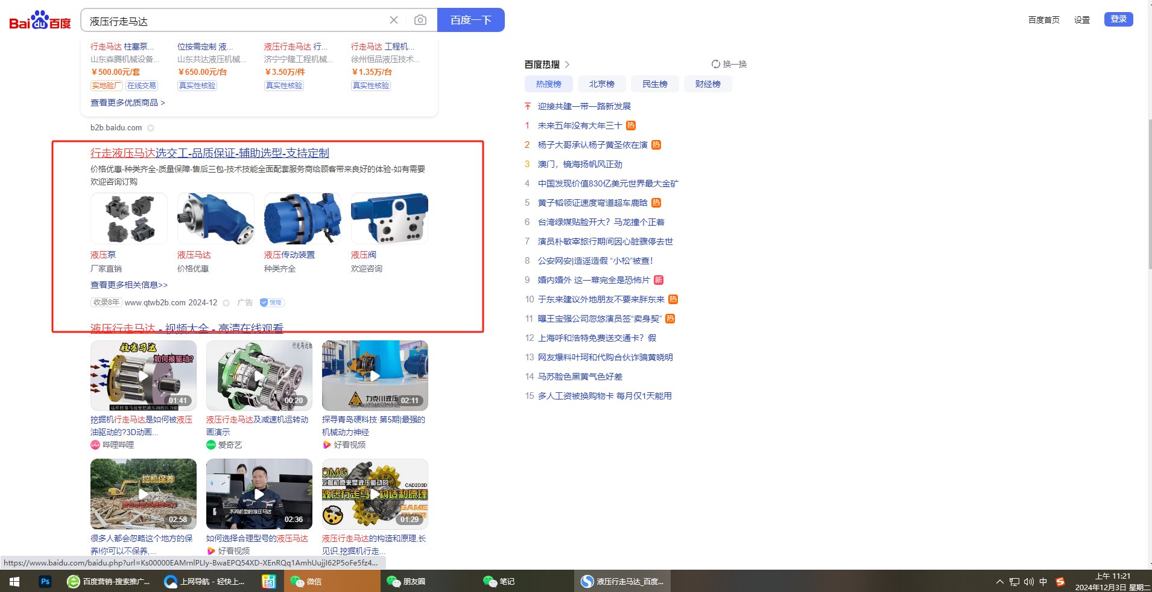Open the volume tray icon

(1029, 582)
